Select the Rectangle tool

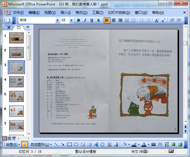pos(69,144)
